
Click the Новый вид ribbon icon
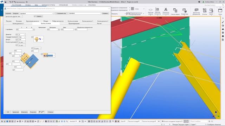(x=184, y=10)
